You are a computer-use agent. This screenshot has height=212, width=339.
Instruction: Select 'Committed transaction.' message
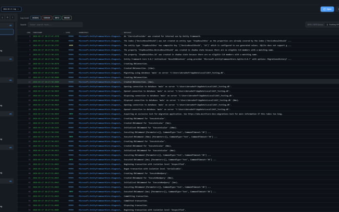[x=136, y=201]
